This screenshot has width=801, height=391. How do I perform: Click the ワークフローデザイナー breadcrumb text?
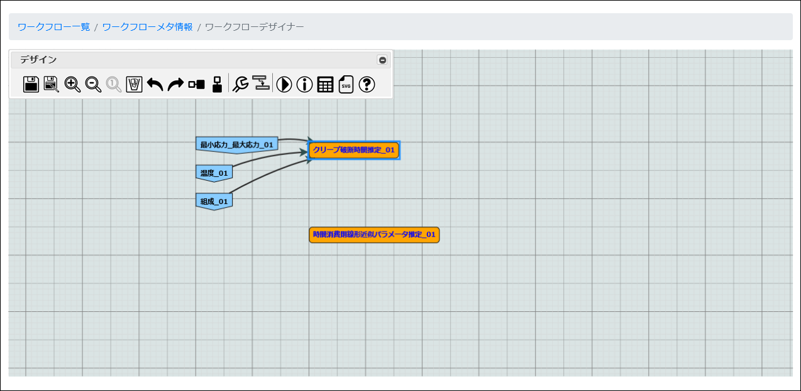tap(255, 27)
